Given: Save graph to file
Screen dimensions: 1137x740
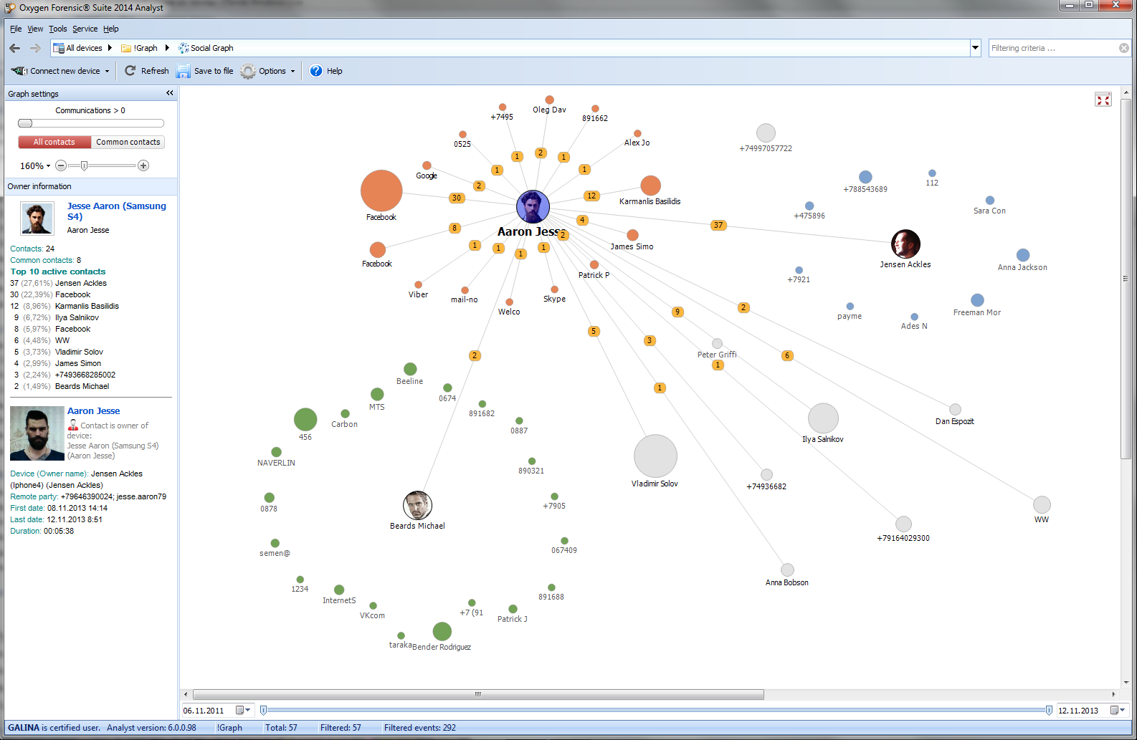Looking at the screenshot, I should (205, 71).
